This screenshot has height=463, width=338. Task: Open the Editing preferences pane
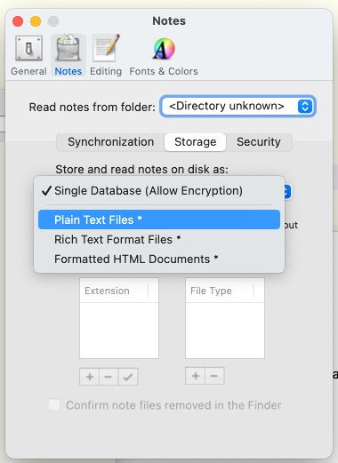point(106,55)
